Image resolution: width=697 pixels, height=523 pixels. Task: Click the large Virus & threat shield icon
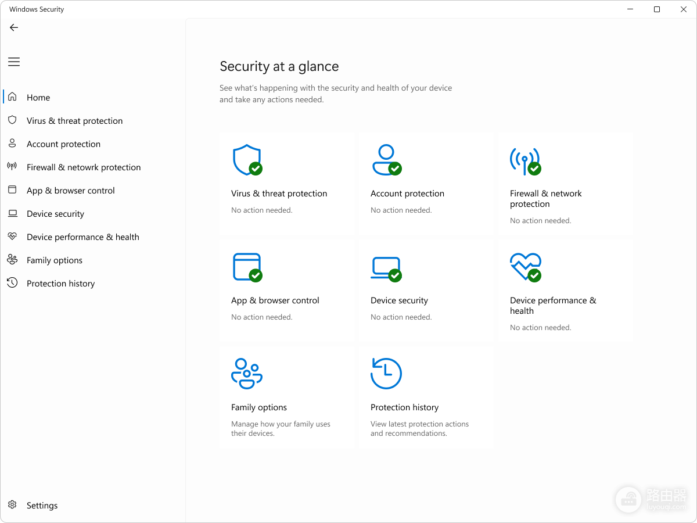coord(247,160)
